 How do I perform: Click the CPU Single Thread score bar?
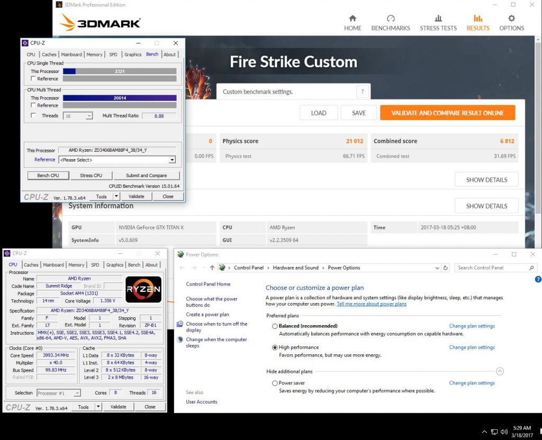pos(120,71)
